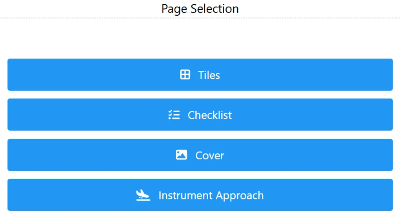Click the landing airplane icon
Viewport: 400px width, 212px height.
coord(143,195)
